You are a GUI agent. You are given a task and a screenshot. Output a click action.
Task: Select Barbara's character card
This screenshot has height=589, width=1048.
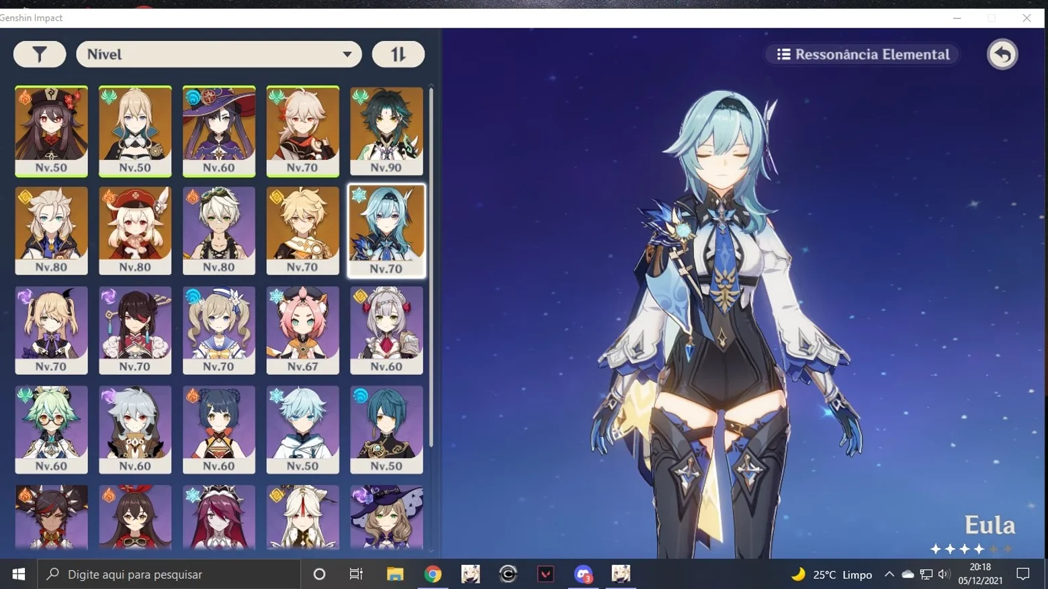point(219,330)
